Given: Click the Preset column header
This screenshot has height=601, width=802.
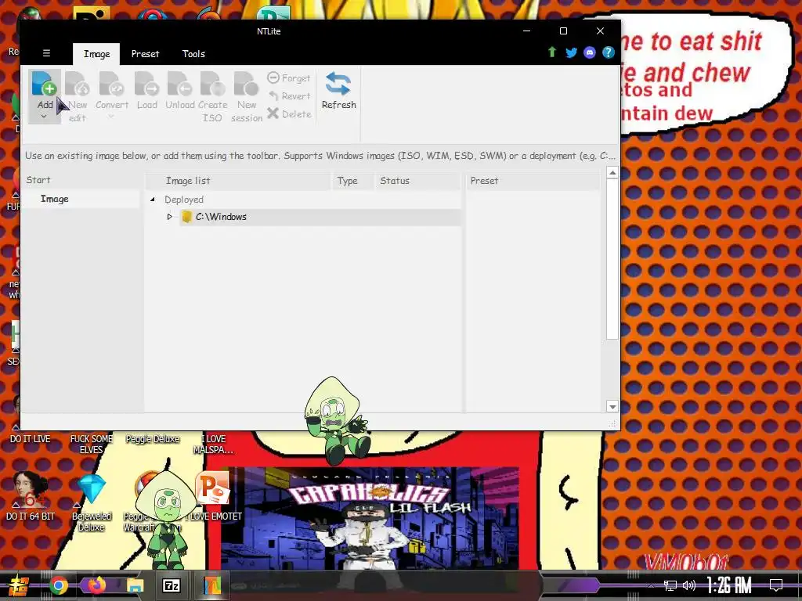Looking at the screenshot, I should [533, 181].
